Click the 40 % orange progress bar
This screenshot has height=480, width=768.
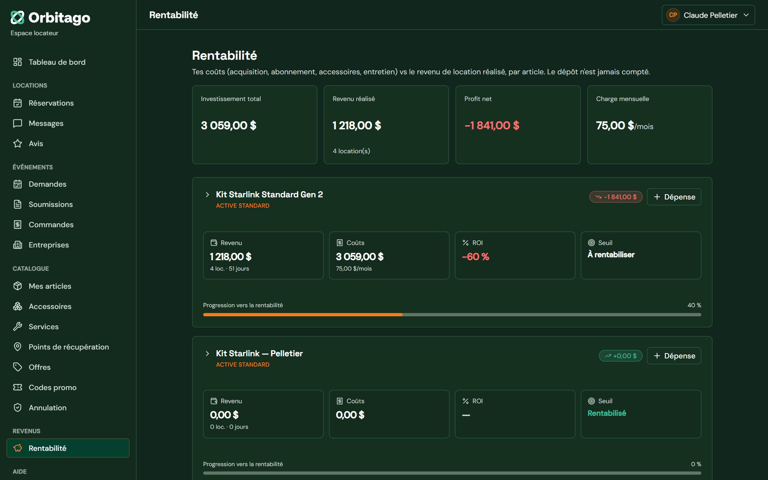coord(452,315)
